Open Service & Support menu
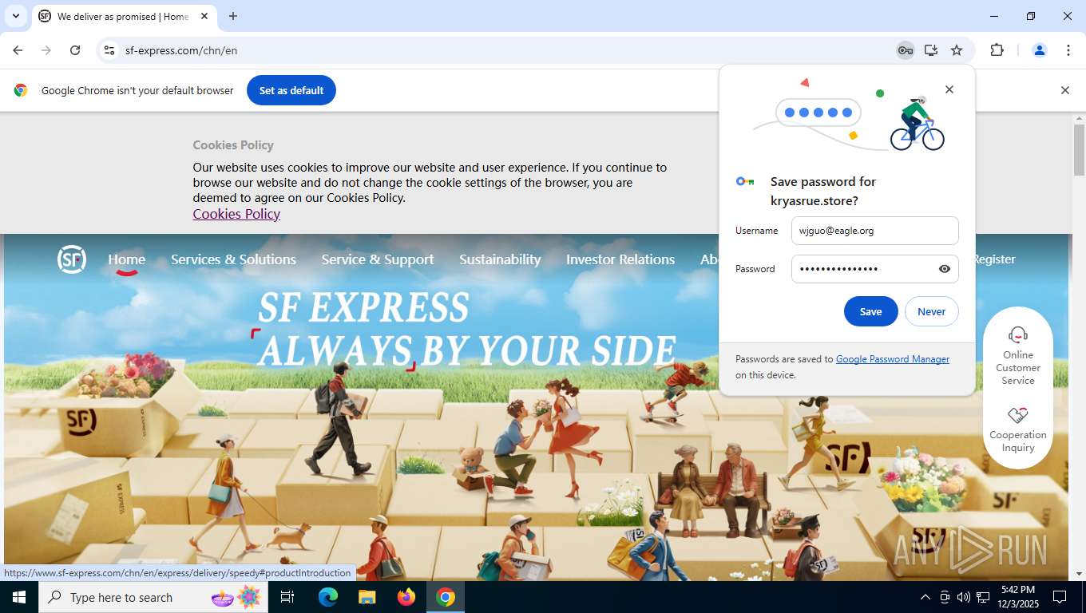Viewport: 1086px width, 613px height. (x=378, y=259)
